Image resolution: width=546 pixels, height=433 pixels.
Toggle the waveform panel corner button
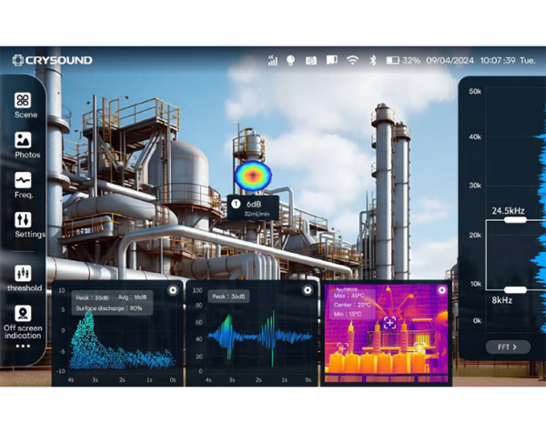(x=307, y=291)
